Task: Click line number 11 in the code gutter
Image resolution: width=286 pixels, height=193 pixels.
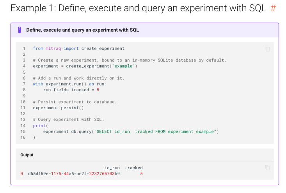Action: tap(23, 108)
